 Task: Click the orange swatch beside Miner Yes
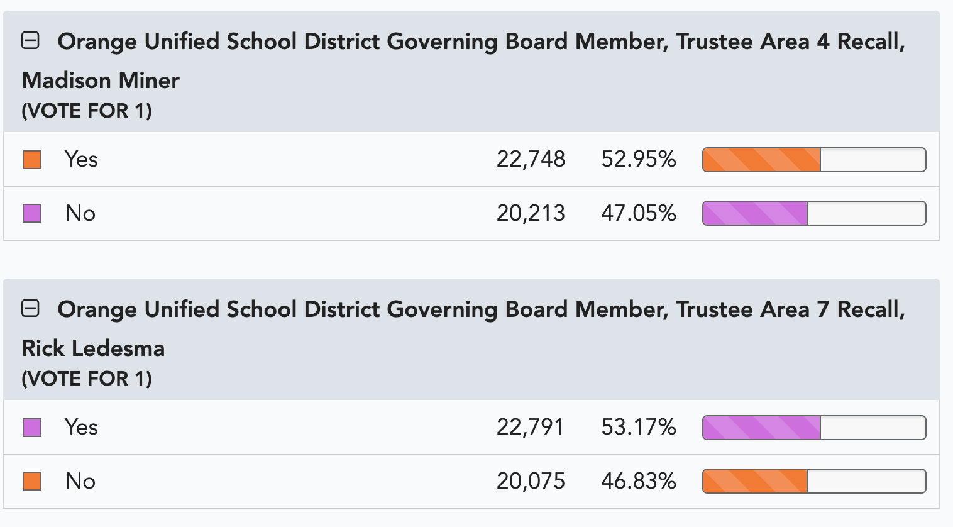tap(32, 160)
